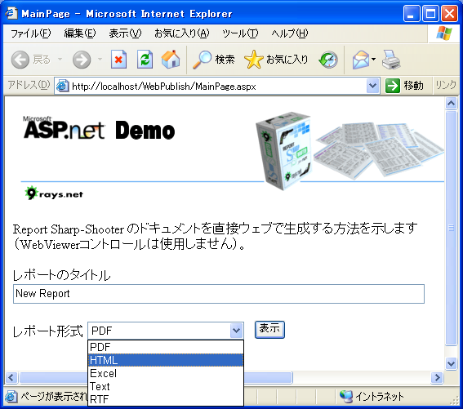This screenshot has height=409, width=463.
Task: Go to the Home page icon
Action: (171, 60)
